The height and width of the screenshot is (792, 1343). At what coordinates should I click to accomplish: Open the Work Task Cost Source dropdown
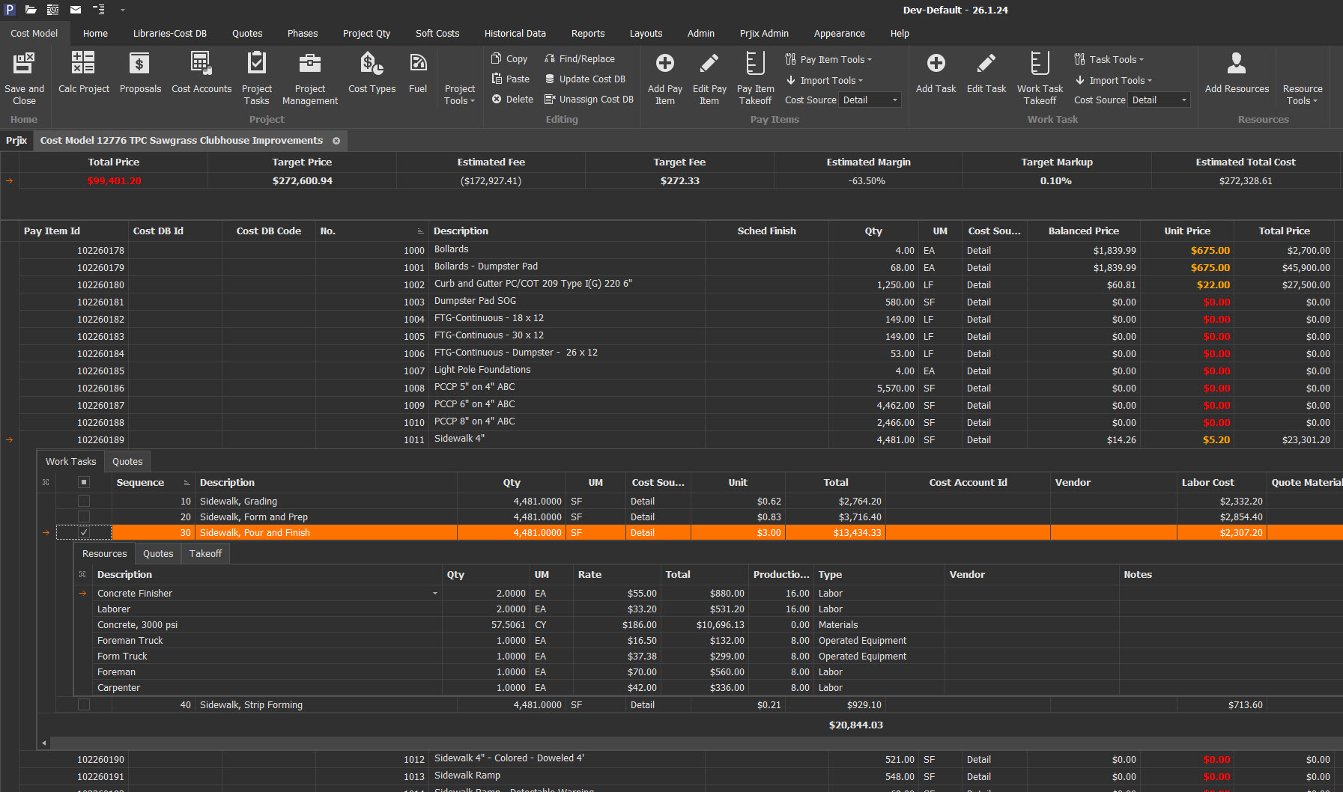pos(1183,100)
